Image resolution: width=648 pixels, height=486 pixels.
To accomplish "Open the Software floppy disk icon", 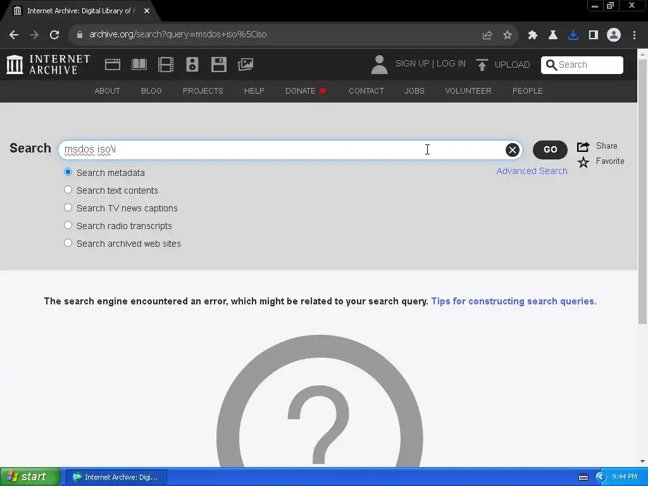I will tap(218, 65).
